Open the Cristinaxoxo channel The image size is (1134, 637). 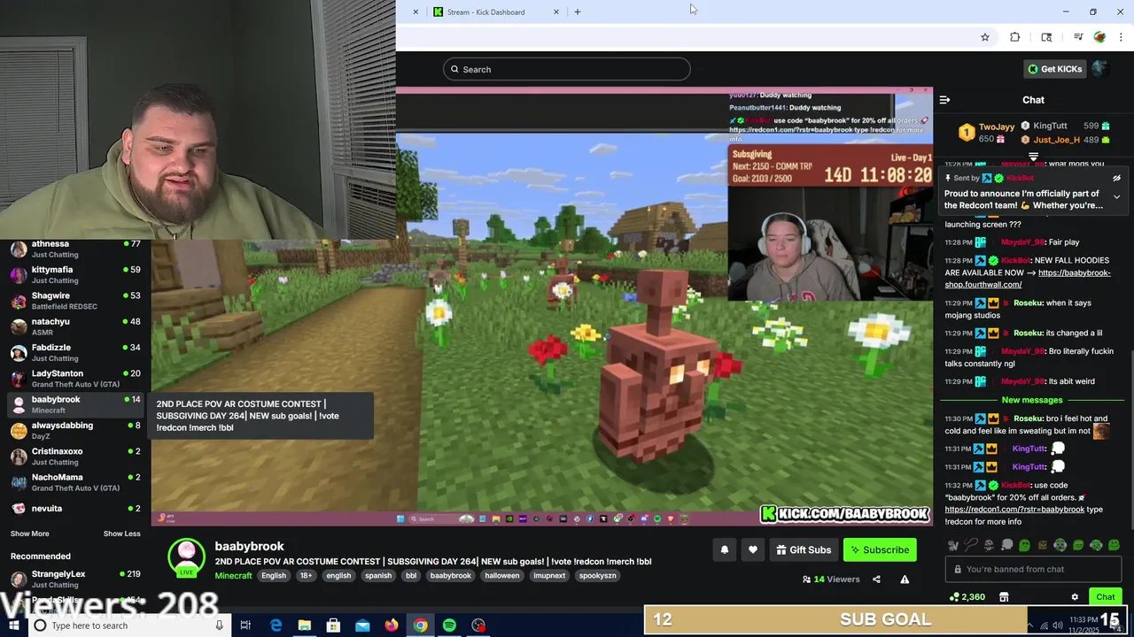[75, 457]
